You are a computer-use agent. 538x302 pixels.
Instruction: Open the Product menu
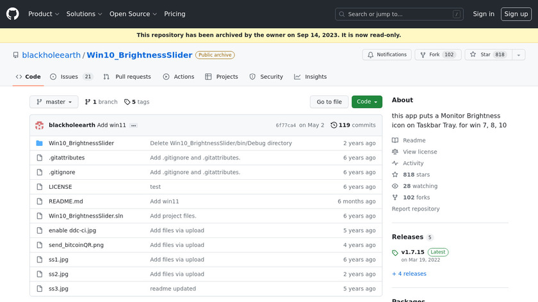[44, 14]
